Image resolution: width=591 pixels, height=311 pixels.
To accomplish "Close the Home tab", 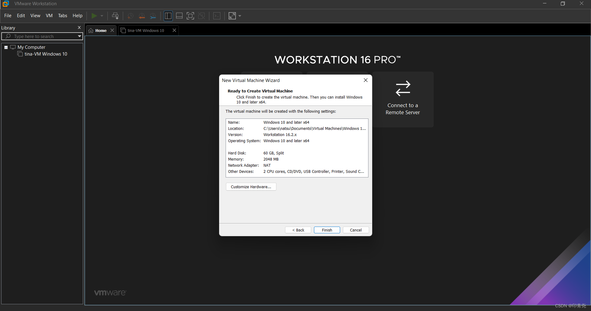I will [x=112, y=30].
